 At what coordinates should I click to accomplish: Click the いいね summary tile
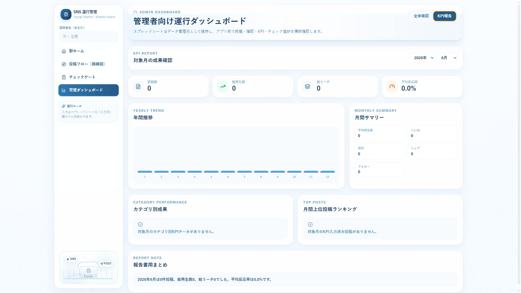point(432,133)
